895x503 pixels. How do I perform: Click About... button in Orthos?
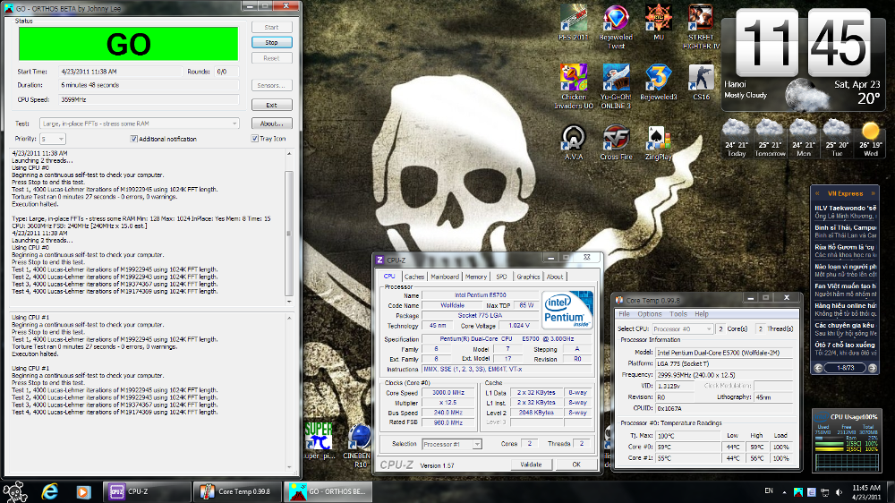coord(272,124)
